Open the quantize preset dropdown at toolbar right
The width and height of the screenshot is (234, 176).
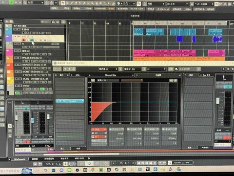204,4
